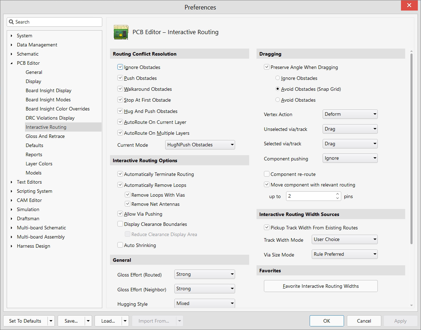Image resolution: width=421 pixels, height=330 pixels.
Task: Select Ignore Obstacles dragging radio button
Action: coord(278,78)
